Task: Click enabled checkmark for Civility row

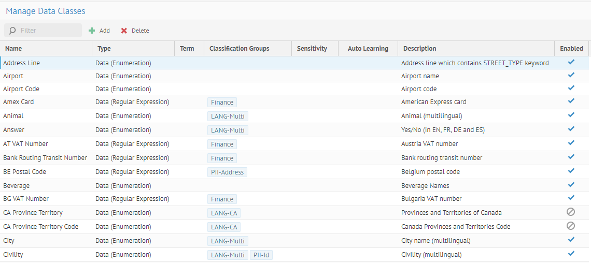Action: coord(571,254)
